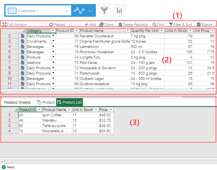Select row header 3 in Product_List grid
Viewport: 217px width, 170px height.
9,126
